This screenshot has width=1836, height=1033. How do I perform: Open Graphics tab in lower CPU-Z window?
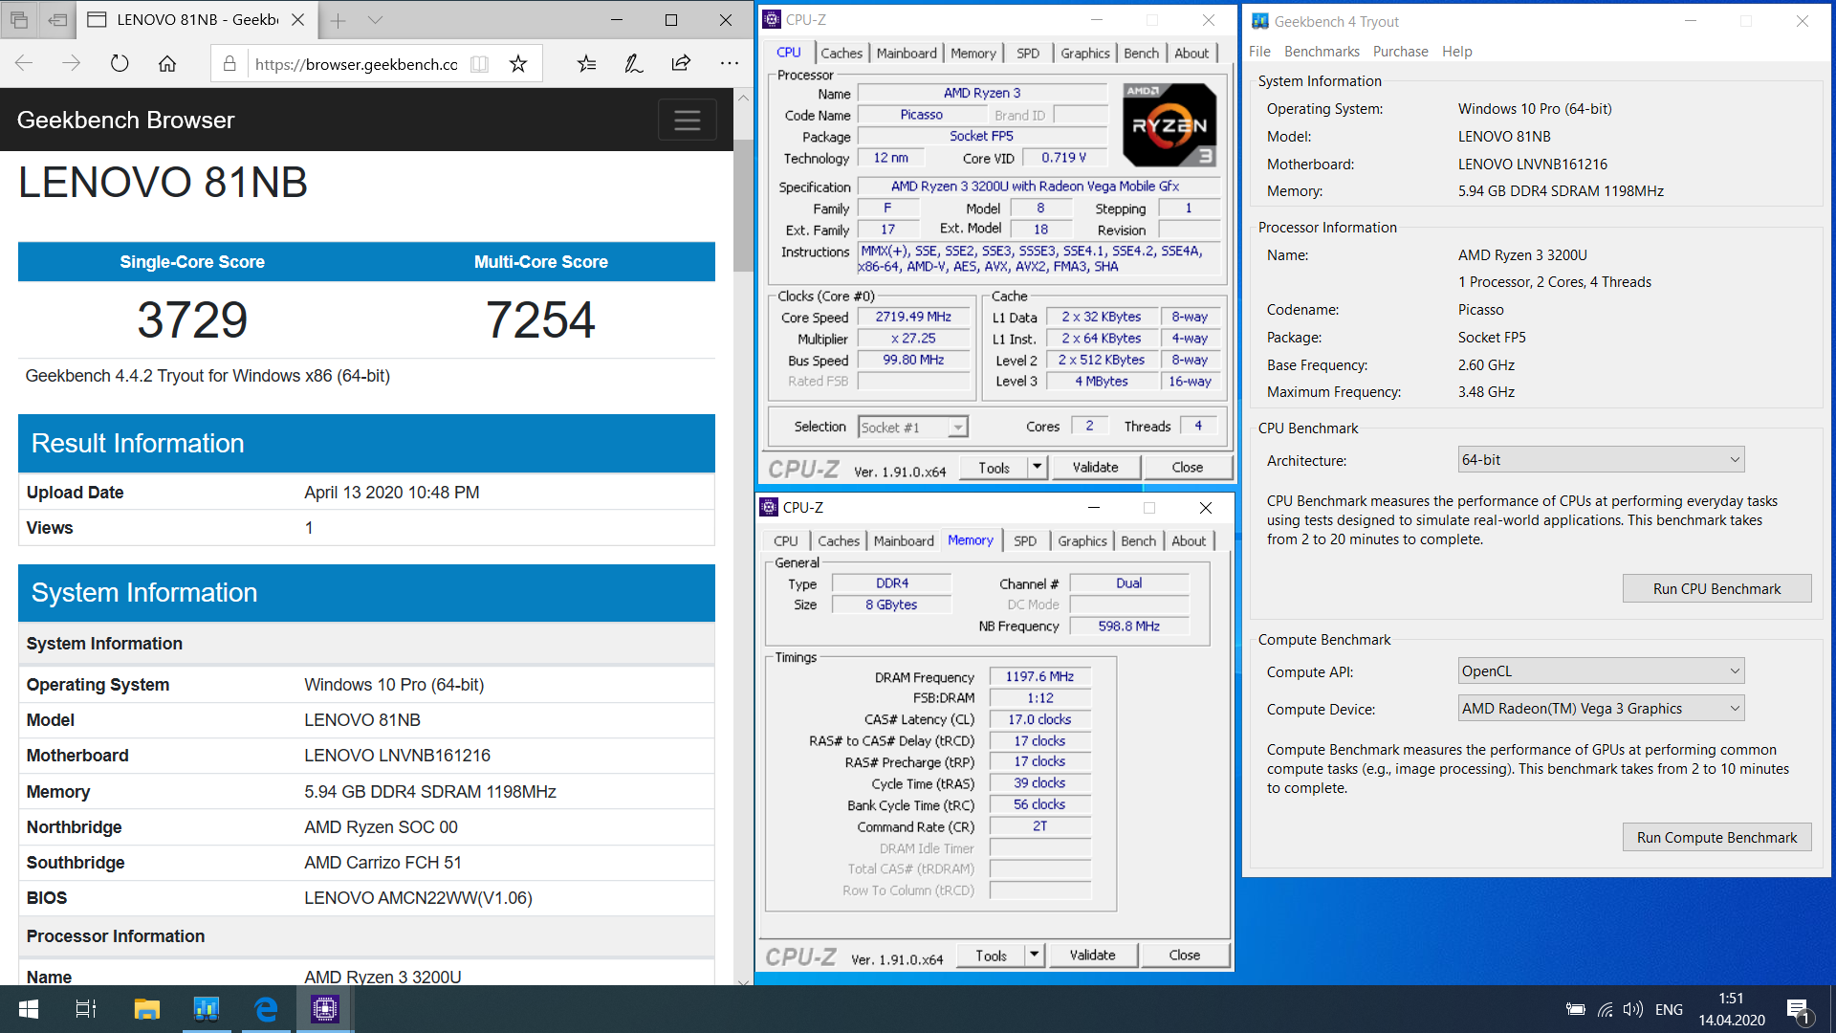[x=1082, y=541]
